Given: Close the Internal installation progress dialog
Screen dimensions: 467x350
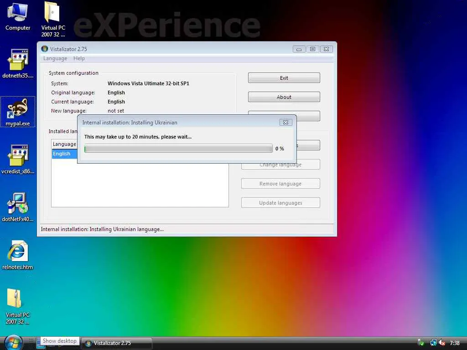Looking at the screenshot, I should [285, 122].
